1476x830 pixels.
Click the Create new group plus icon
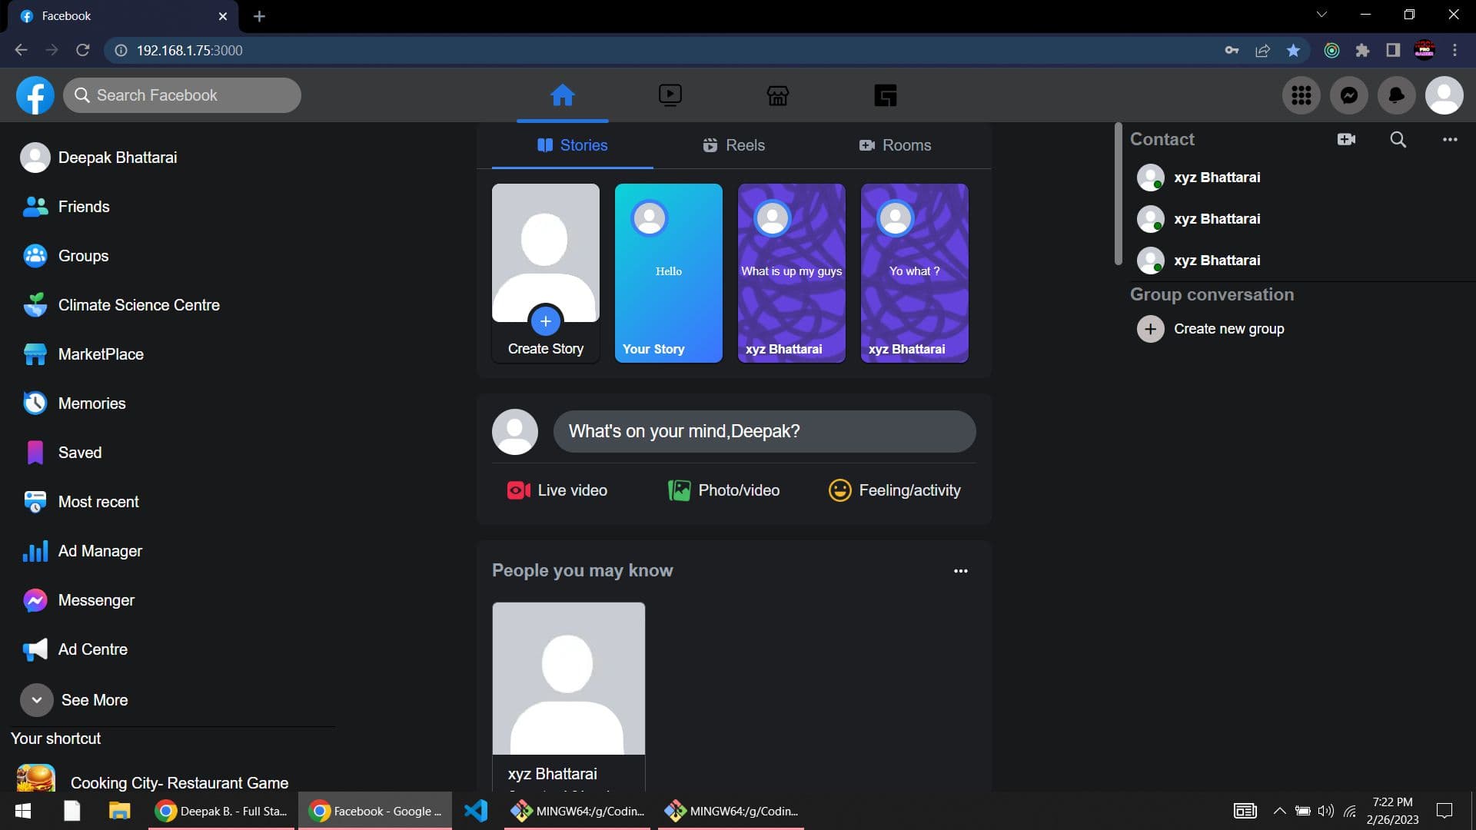tap(1150, 329)
